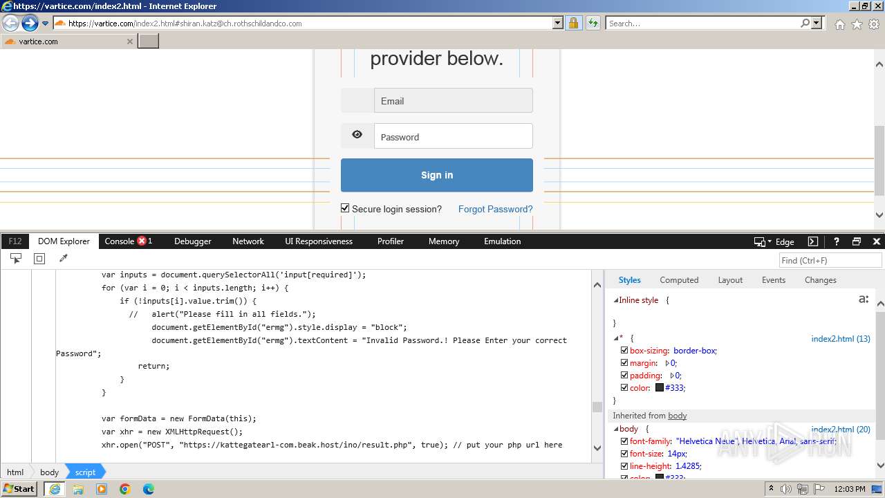
Task: Disable the font-size property checkbox
Action: (x=624, y=454)
